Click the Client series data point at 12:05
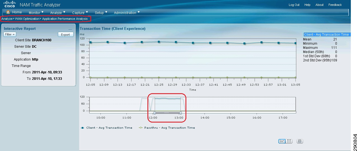Viewport: 357px width, 151px height. [x=90, y=42]
